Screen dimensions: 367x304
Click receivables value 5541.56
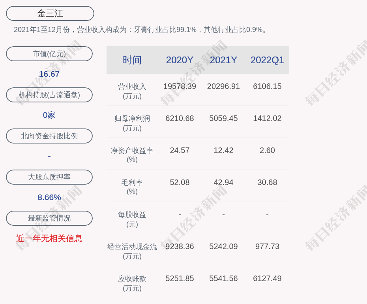tap(223, 278)
